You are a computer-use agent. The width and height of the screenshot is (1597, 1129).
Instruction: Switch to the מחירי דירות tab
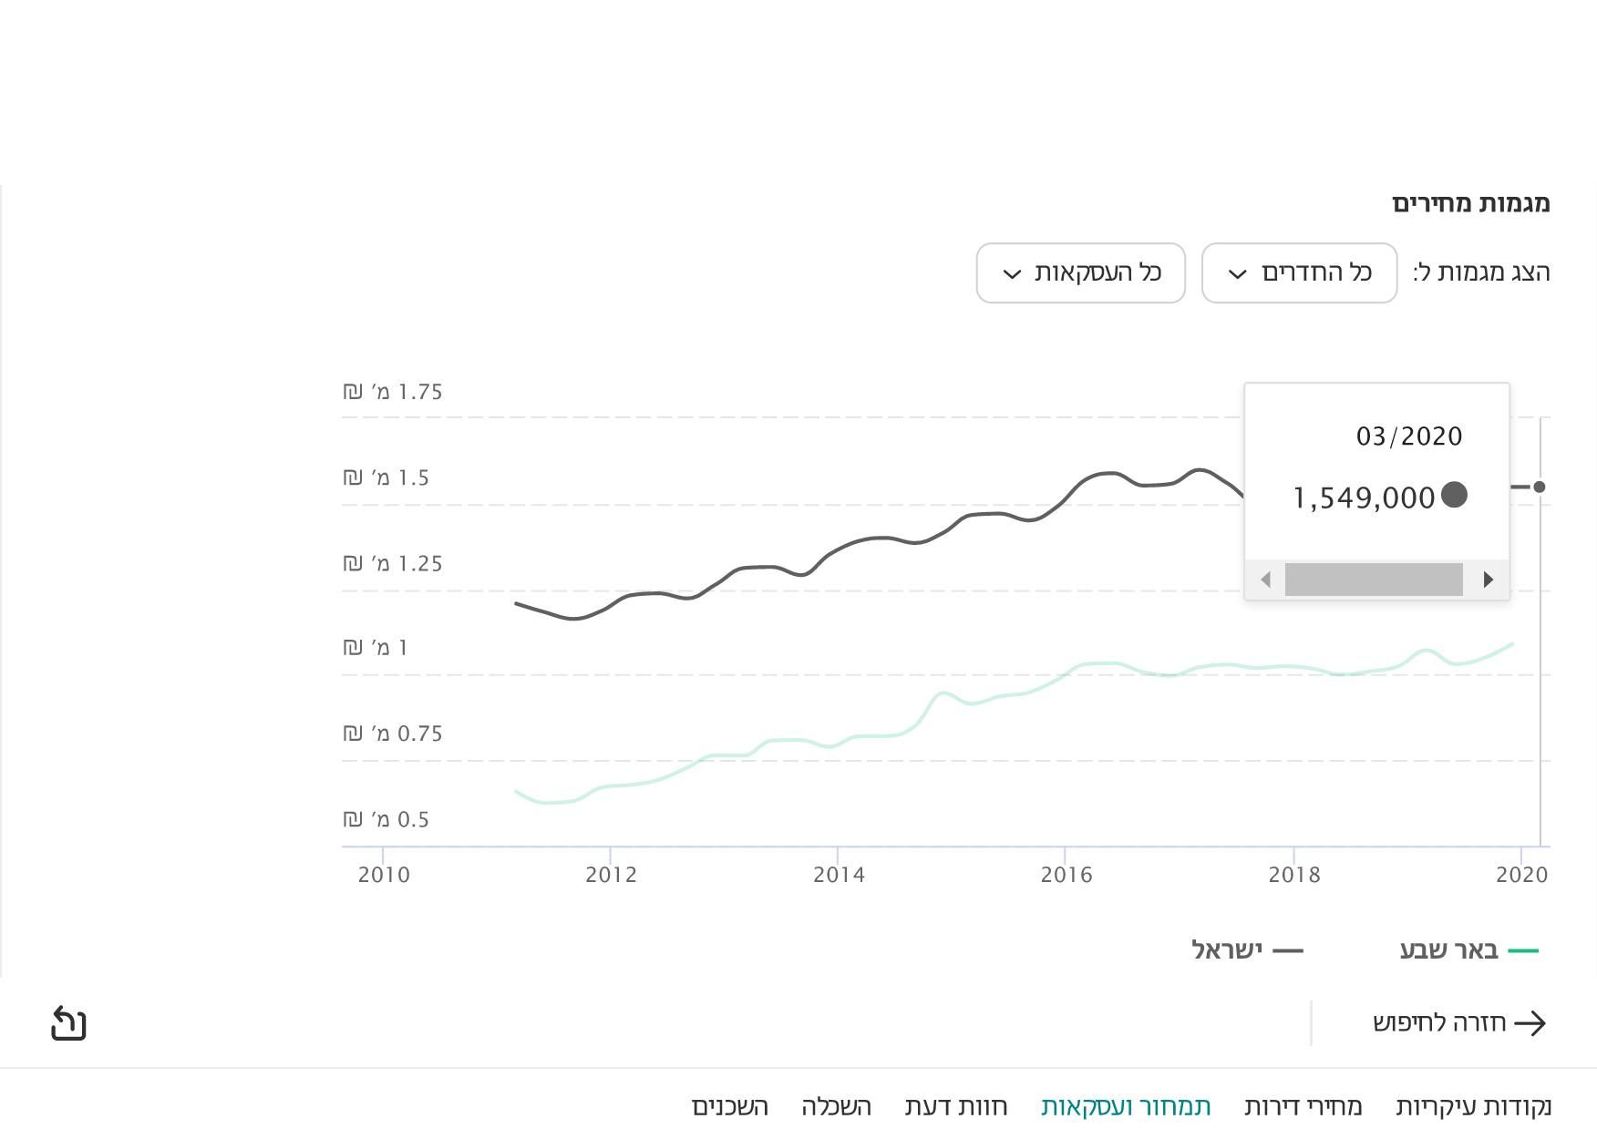click(1303, 1106)
